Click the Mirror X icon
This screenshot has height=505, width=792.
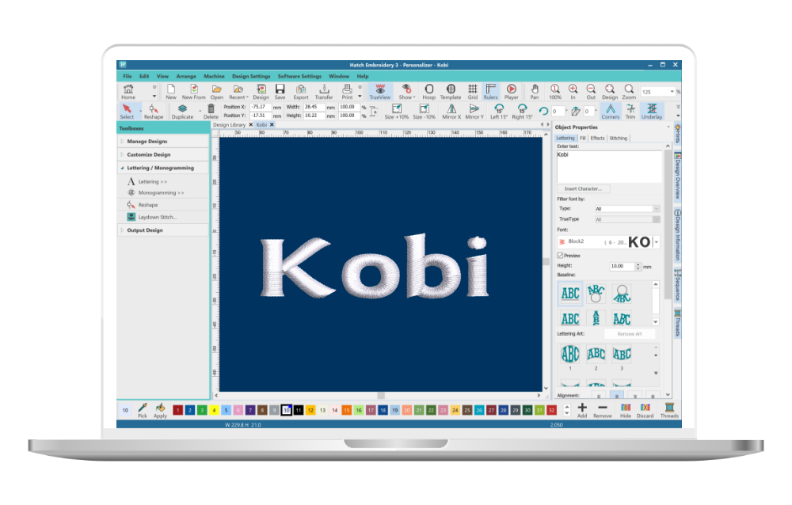(451, 111)
